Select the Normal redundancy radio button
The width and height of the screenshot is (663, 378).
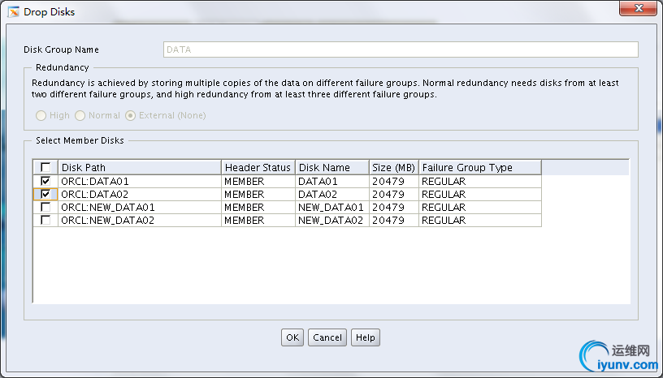(x=80, y=115)
